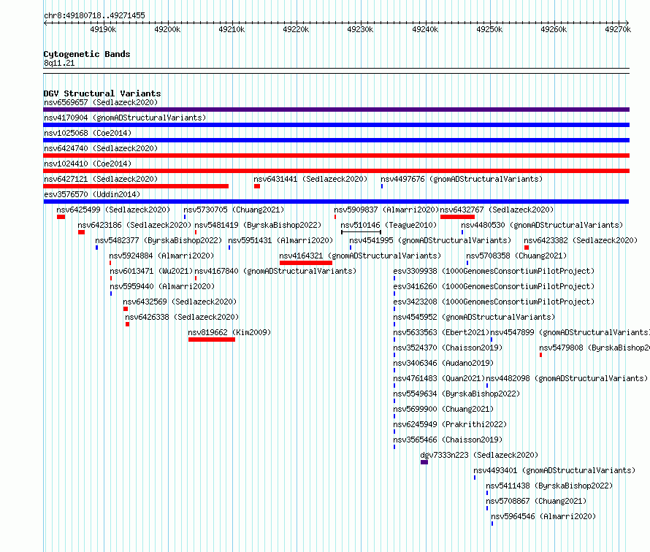Click the nsv6425499 (Sedlazeck2020) label
The height and width of the screenshot is (552, 650).
113,210
